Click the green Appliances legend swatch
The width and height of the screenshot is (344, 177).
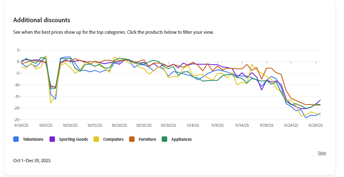click(164, 139)
